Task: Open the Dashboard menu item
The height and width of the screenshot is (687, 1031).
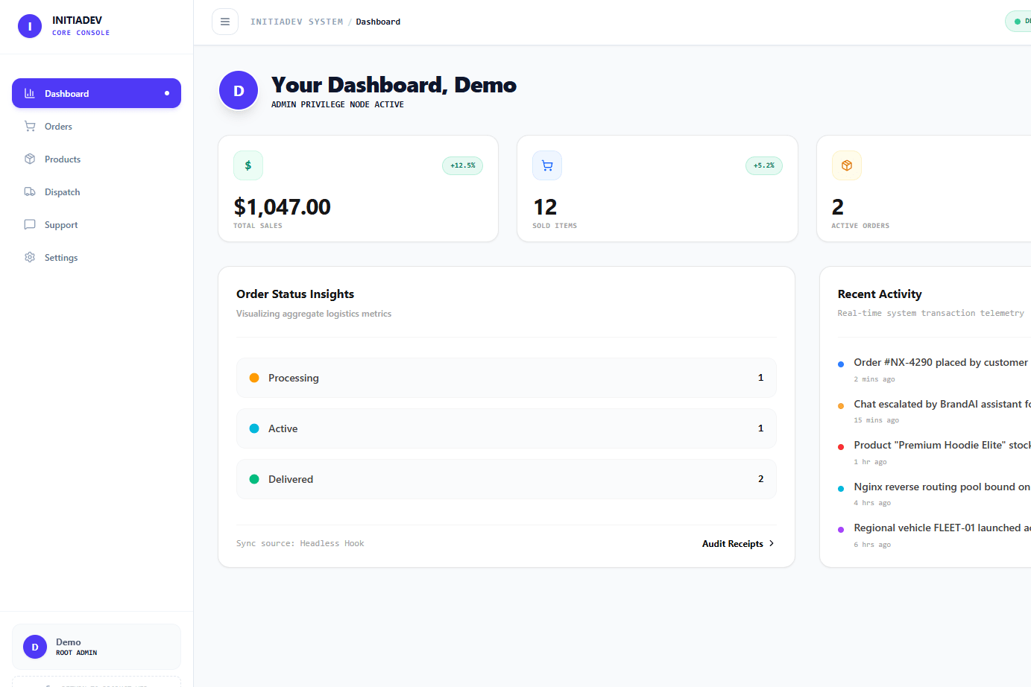Action: click(x=96, y=93)
